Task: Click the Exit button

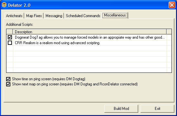Action: click(x=157, y=109)
